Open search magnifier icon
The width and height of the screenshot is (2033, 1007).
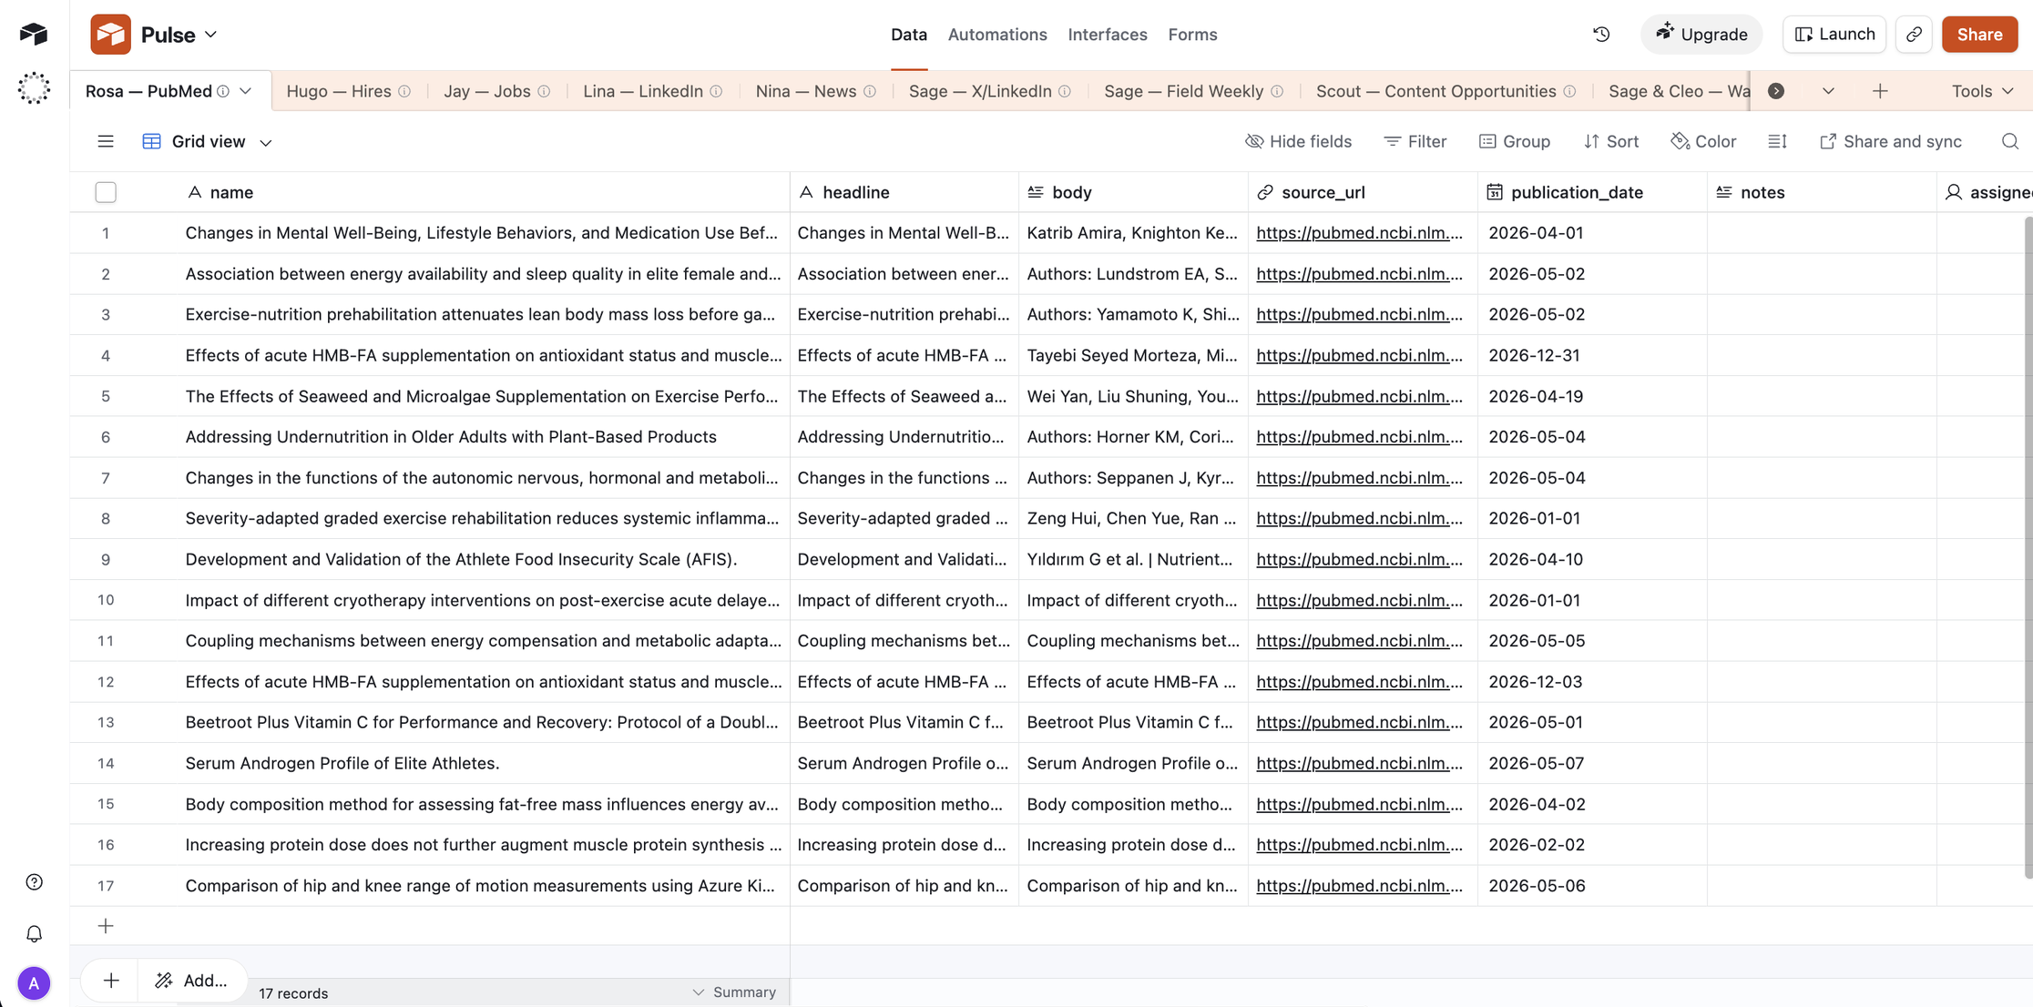[2009, 141]
